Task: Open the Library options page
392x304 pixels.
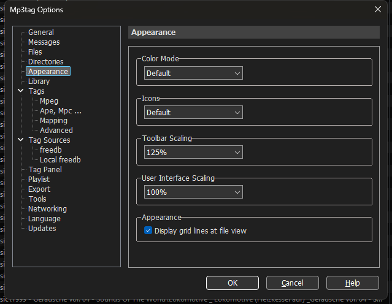Action: [x=39, y=81]
